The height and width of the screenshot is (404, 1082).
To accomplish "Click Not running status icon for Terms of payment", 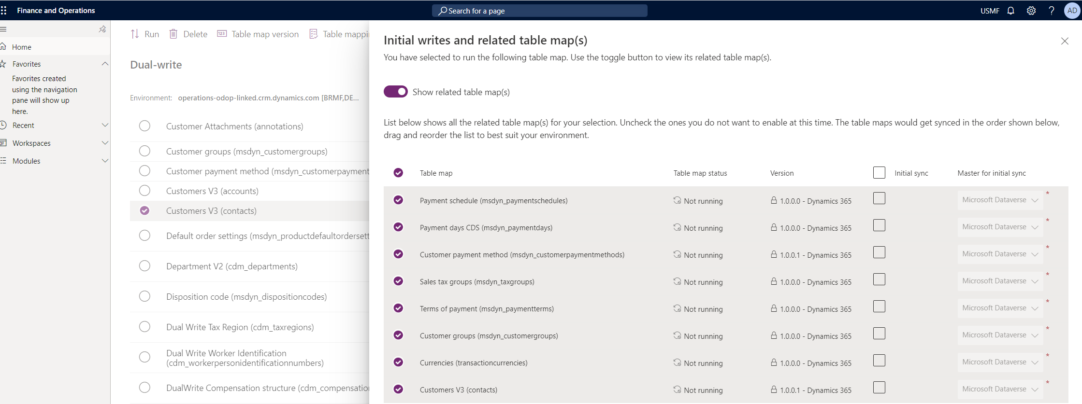I will point(677,308).
